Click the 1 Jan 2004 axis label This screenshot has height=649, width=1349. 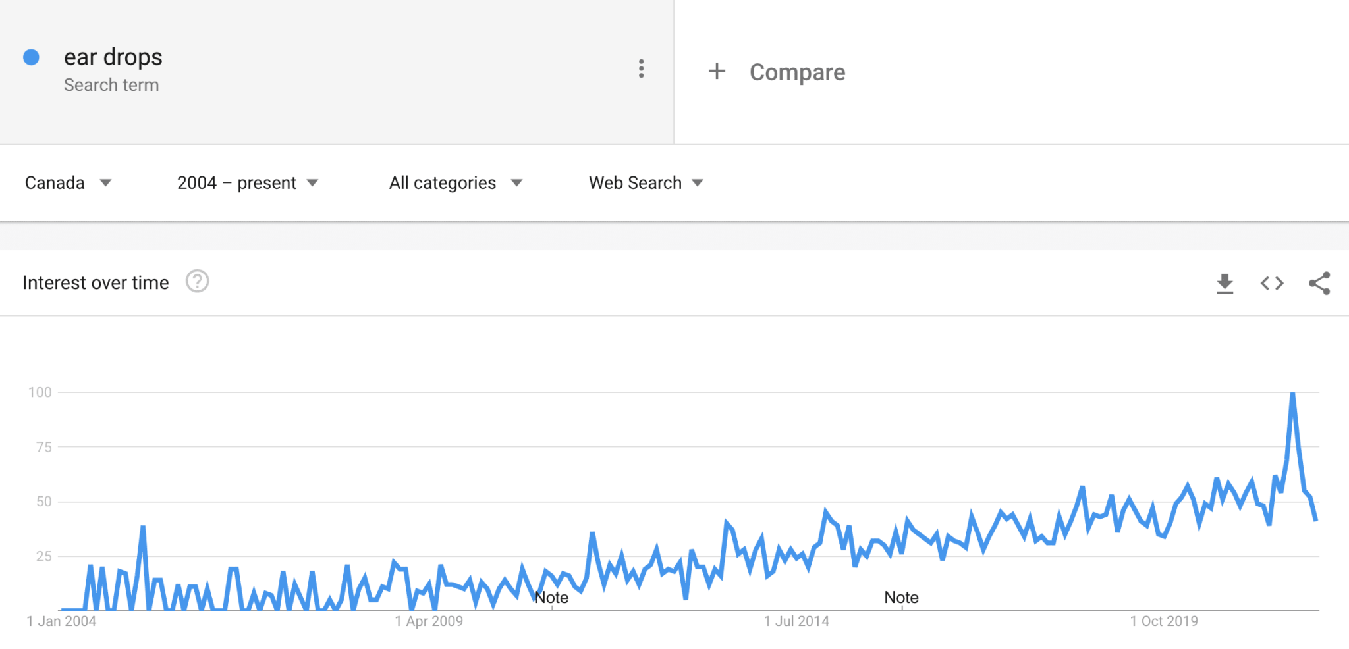click(x=61, y=621)
